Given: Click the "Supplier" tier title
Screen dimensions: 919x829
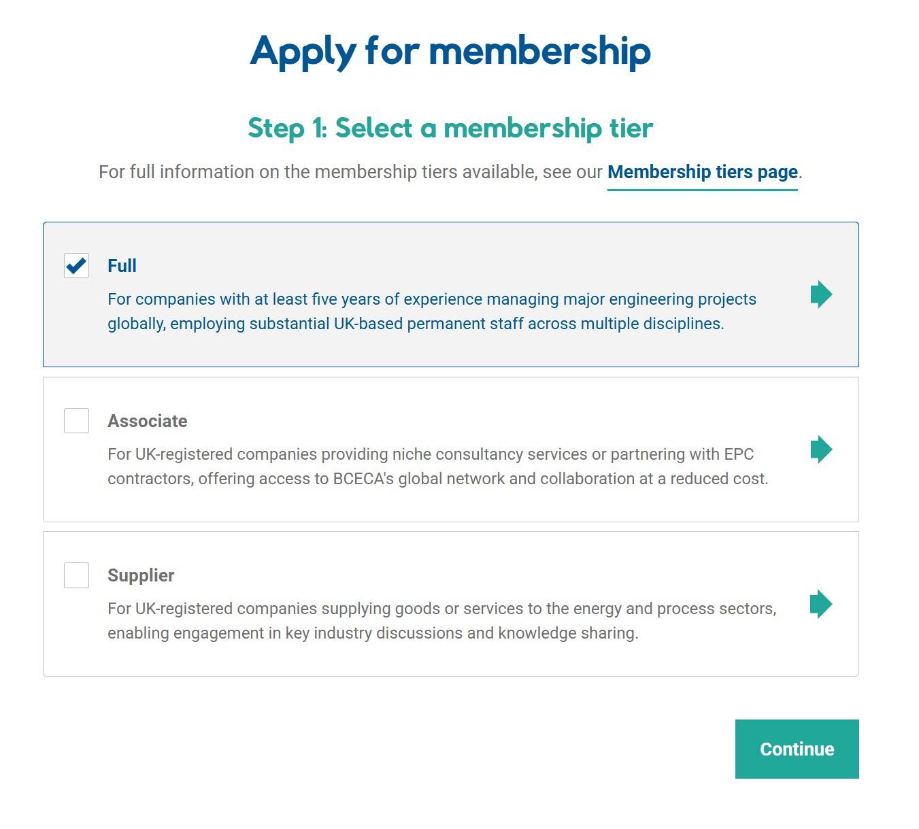Looking at the screenshot, I should click(141, 575).
